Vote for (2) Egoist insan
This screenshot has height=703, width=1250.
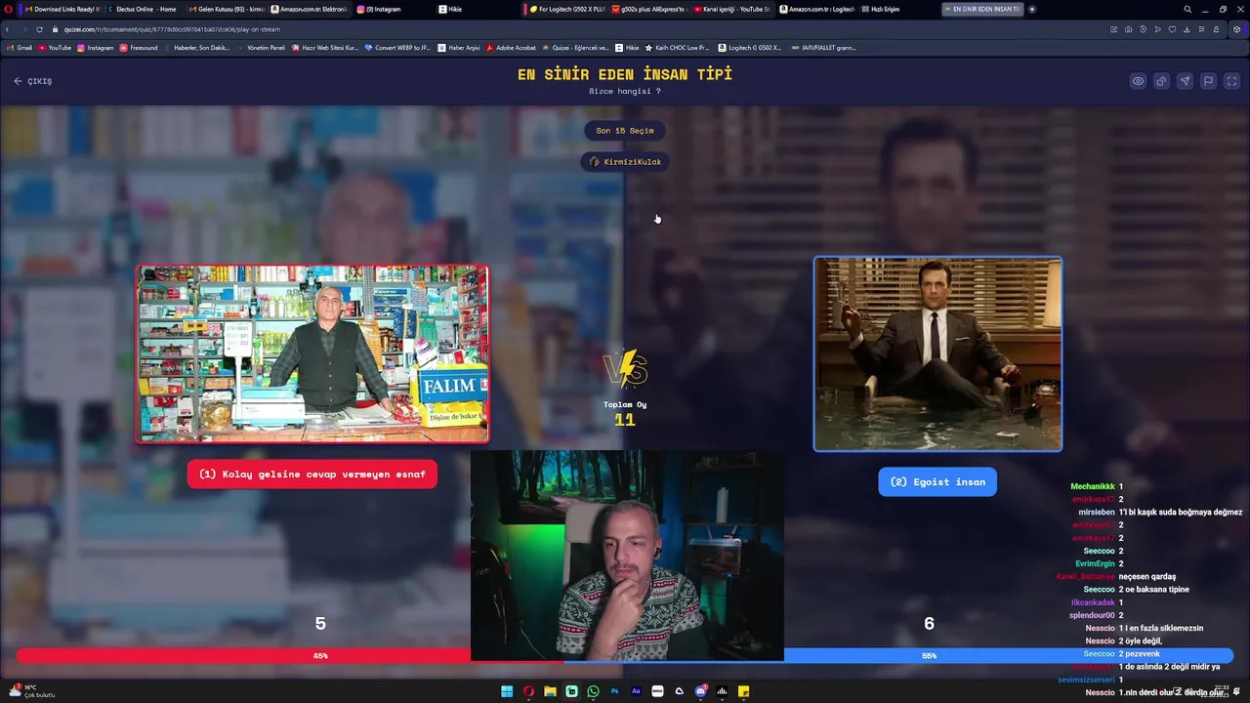937,481
